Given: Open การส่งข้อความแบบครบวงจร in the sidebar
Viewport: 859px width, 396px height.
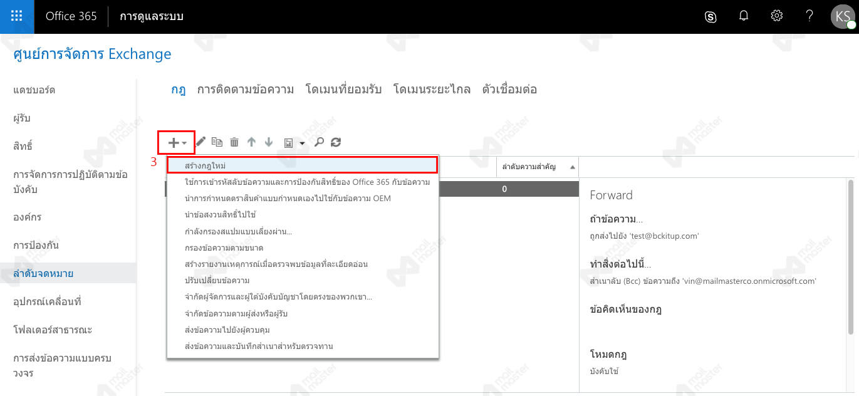Looking at the screenshot, I should 62,365.
